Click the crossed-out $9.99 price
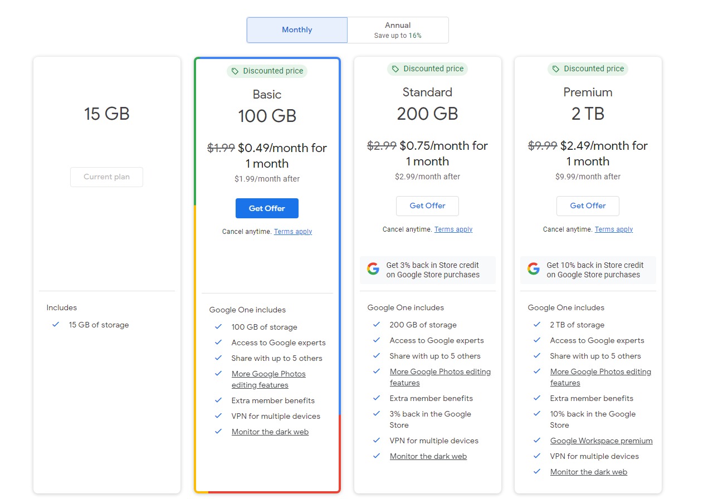Screen dimensions: 718x499 [x=543, y=146]
